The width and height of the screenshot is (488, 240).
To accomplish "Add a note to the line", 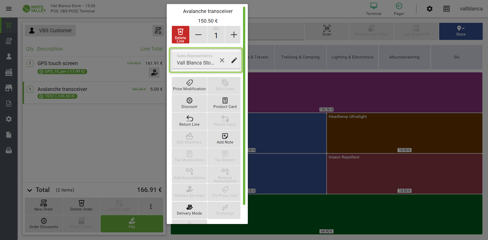I will point(225,139).
